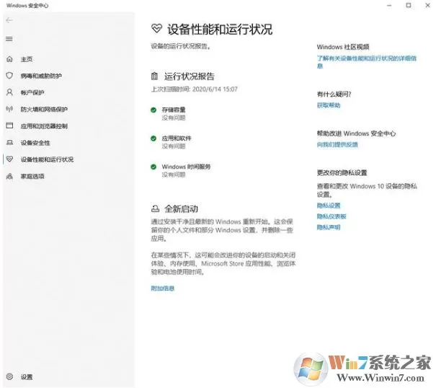This screenshot has height=388, width=436.
Task: Open 家庭选项 in the sidebar
Action: coord(32,176)
